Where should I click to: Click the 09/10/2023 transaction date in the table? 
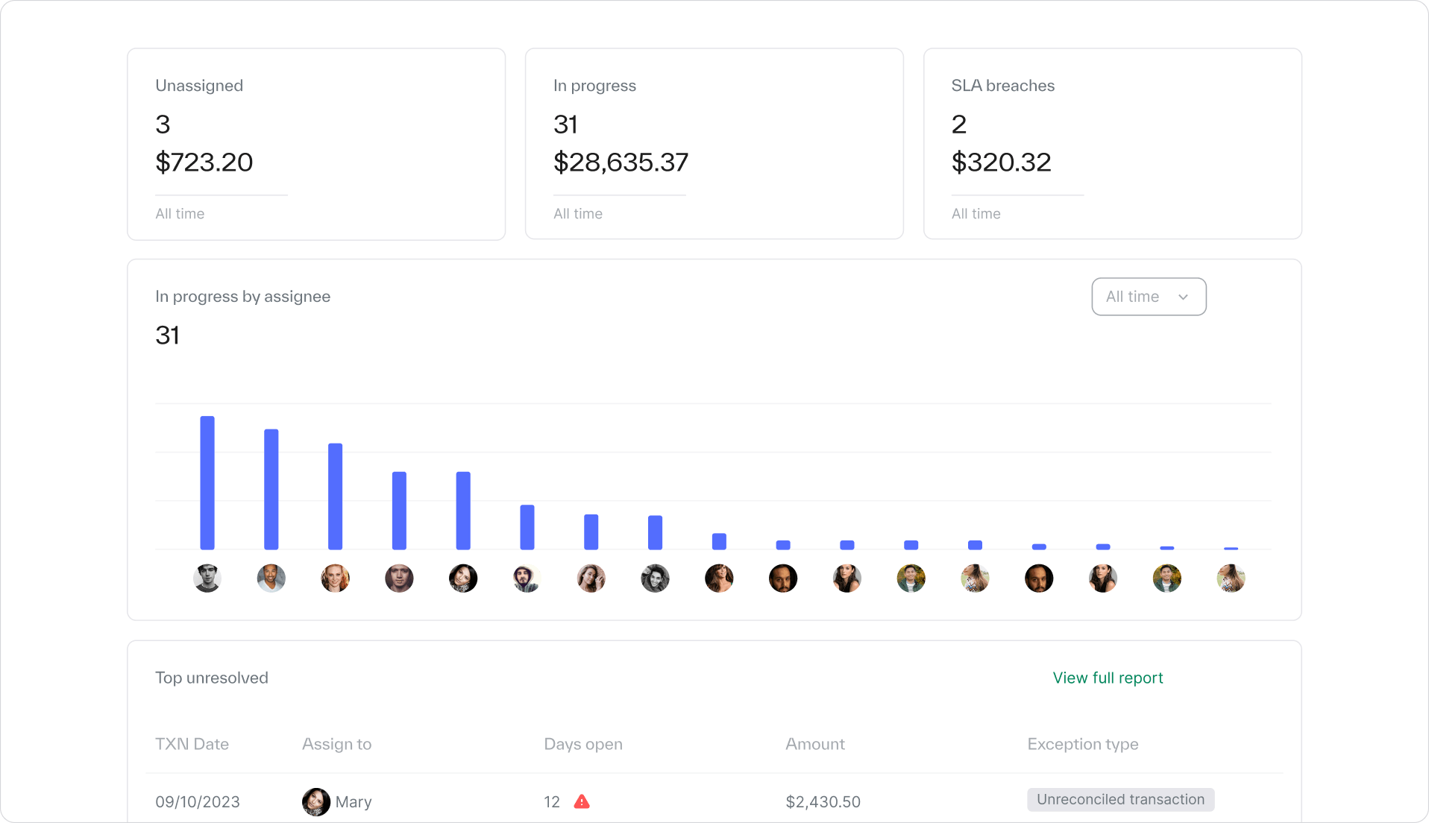(198, 802)
